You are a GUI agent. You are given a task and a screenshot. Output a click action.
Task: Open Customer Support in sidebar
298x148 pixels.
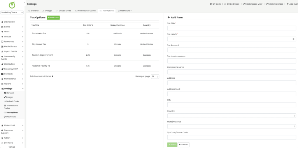(12, 132)
